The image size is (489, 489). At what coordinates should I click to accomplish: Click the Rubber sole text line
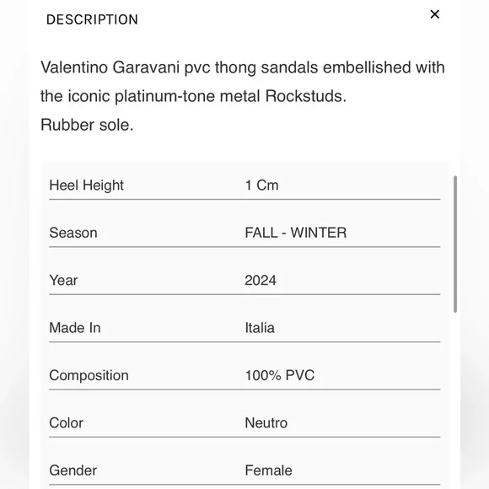(x=87, y=125)
